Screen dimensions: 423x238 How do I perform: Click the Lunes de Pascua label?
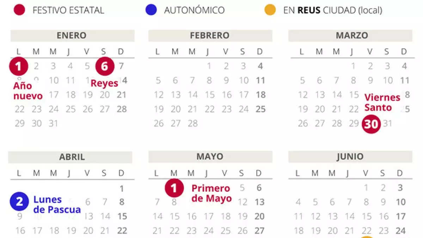tap(57, 205)
